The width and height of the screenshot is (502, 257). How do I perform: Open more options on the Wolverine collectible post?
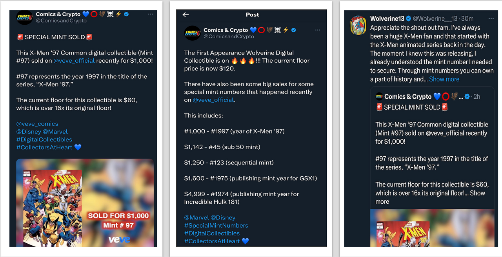tap(318, 30)
